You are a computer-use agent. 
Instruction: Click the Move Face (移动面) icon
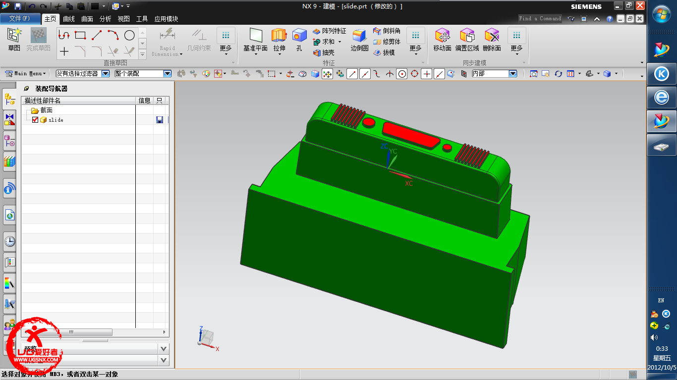click(x=442, y=35)
